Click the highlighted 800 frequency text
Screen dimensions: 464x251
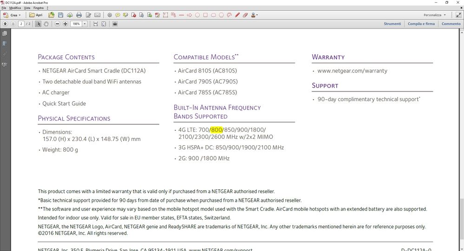click(x=216, y=130)
